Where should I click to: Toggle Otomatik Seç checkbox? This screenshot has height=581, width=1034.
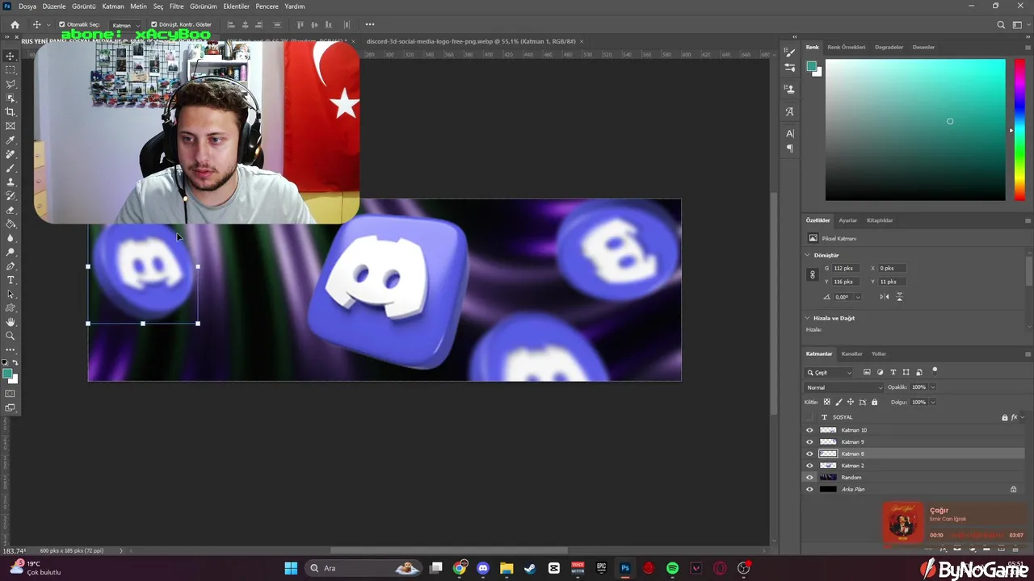point(62,25)
